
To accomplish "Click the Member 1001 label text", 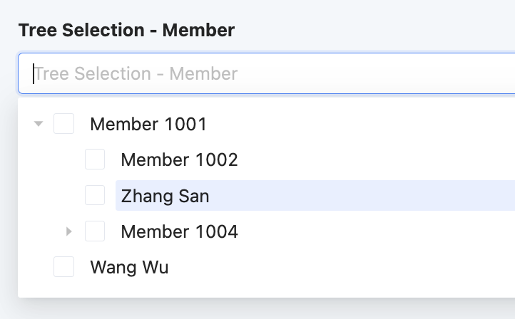I will coord(148,125).
